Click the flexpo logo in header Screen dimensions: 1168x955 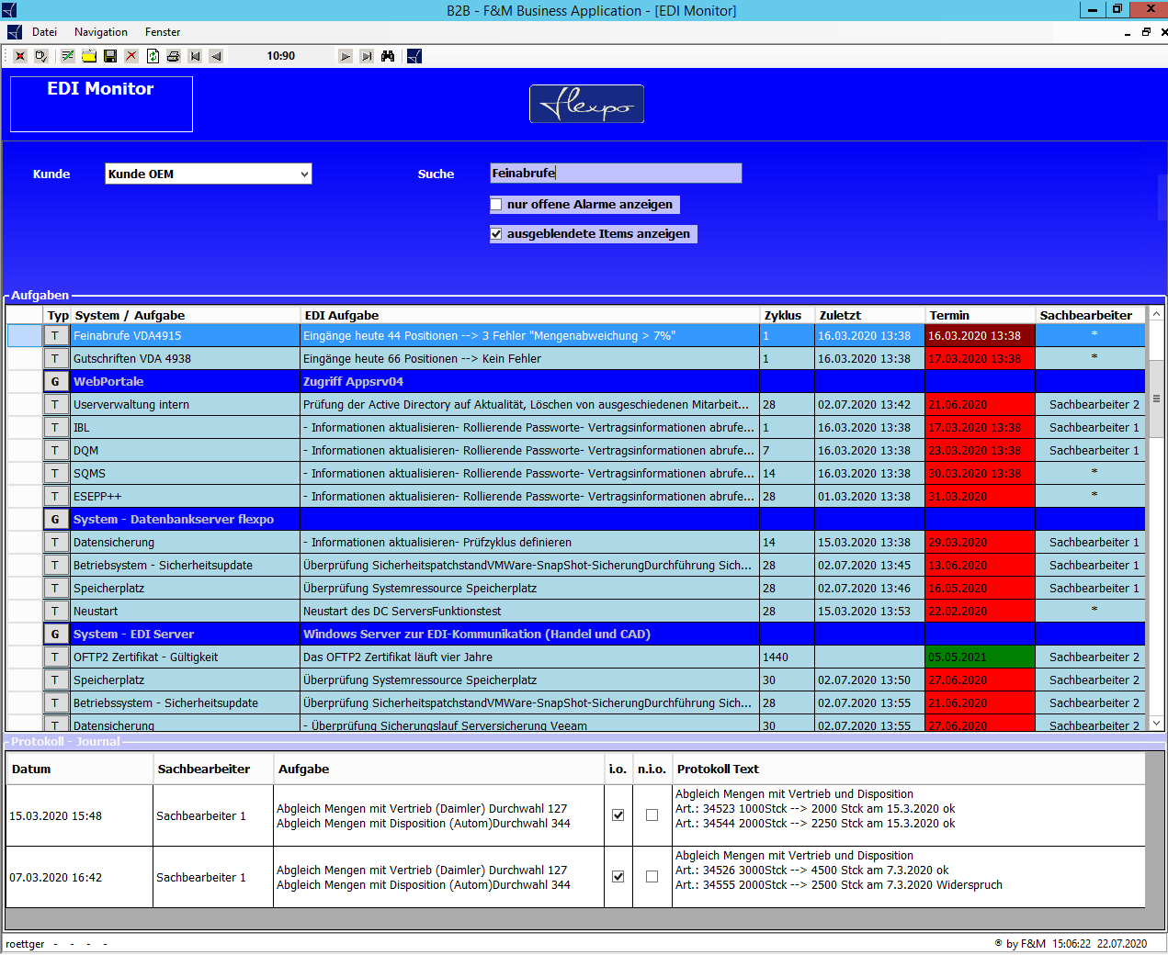click(586, 104)
